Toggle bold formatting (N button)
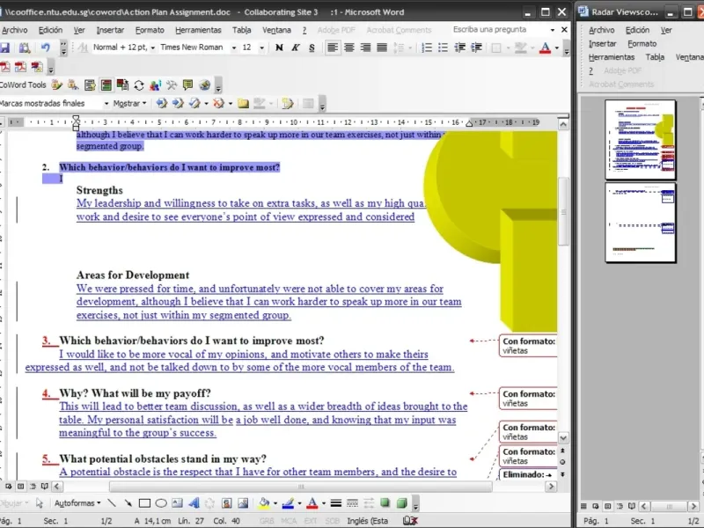The height and width of the screenshot is (528, 704). pyautogui.click(x=278, y=48)
